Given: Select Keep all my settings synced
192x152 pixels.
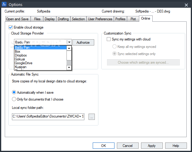Looking at the screenshot, I should [x=114, y=47].
